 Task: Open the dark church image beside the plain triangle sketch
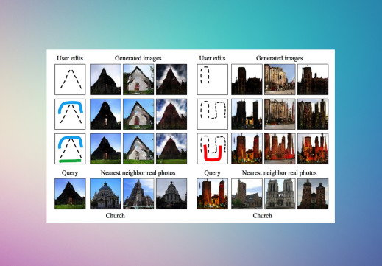(105, 80)
